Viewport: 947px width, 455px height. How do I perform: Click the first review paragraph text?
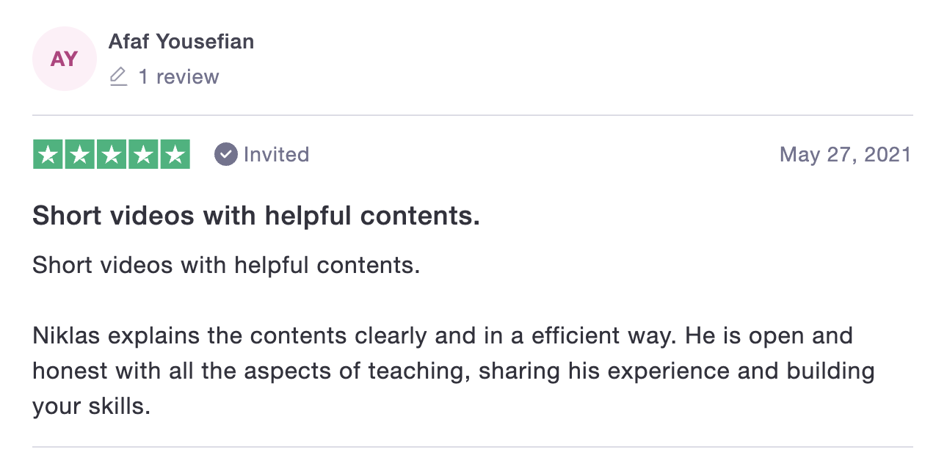coord(226,264)
